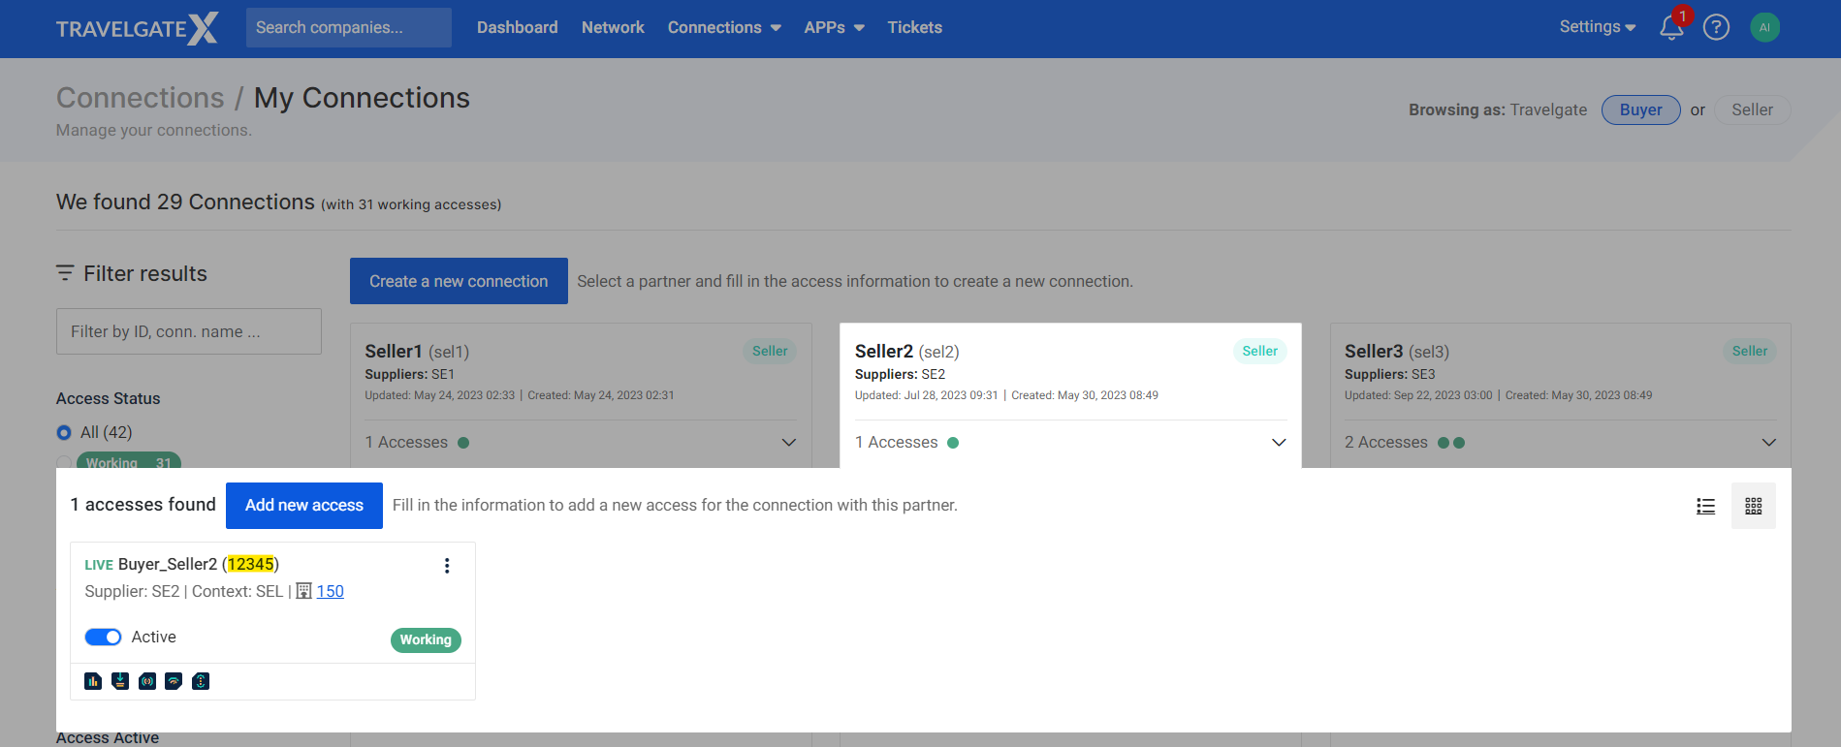Viewport: 1841px width, 747px height.
Task: Click the filter lines icon beside Filter results
Action: coord(65,273)
